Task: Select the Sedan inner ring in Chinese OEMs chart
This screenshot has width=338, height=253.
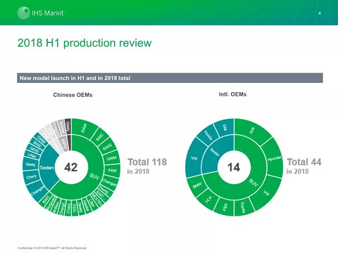Action: (x=47, y=167)
